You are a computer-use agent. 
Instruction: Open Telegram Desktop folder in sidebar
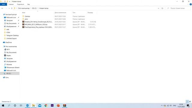(13, 35)
